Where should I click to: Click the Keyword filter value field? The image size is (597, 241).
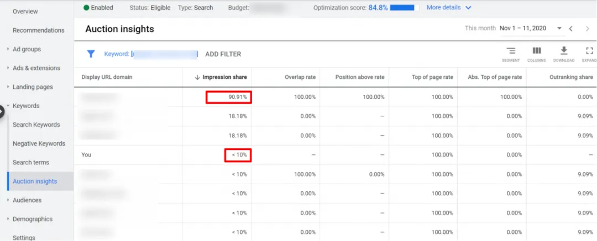pos(164,54)
